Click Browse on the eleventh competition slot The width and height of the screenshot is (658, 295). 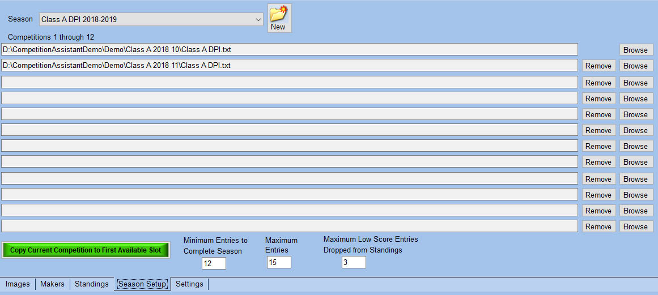pyautogui.click(x=636, y=211)
